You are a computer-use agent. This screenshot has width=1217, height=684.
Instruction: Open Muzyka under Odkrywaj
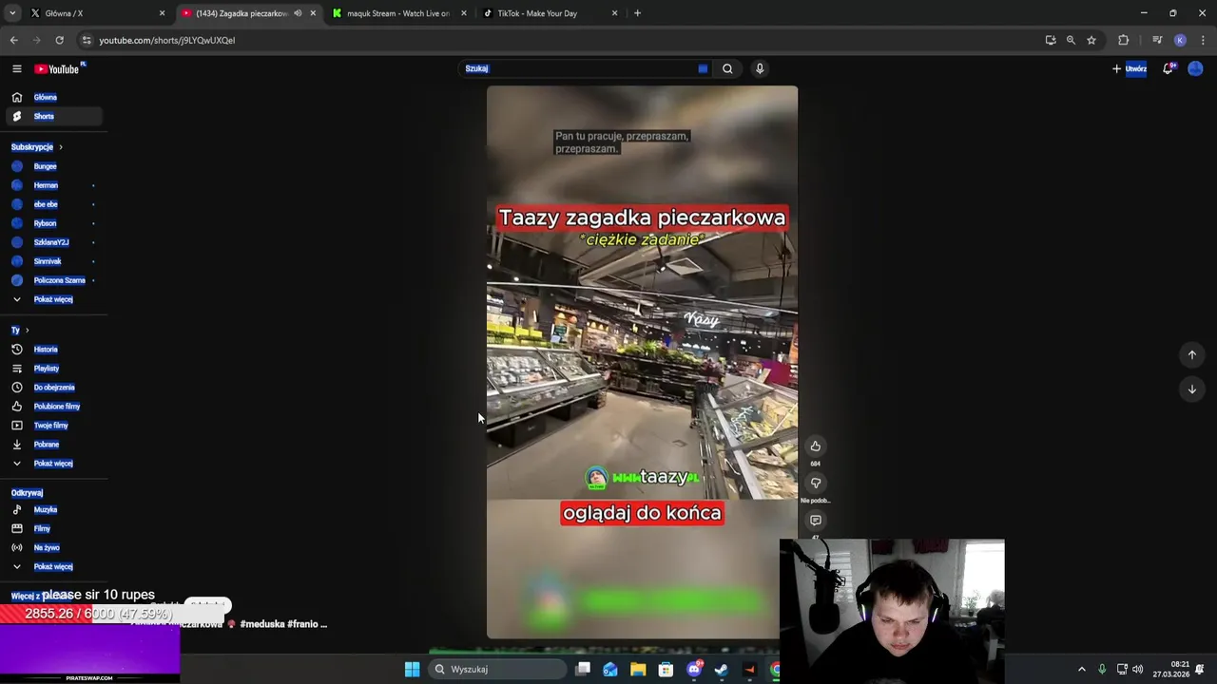tap(46, 510)
